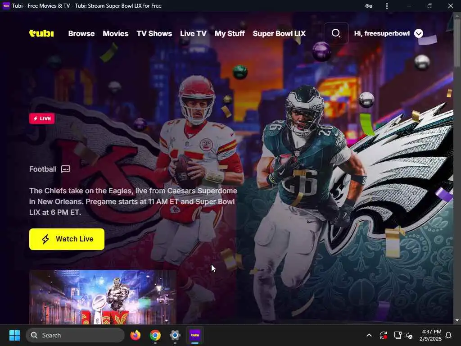Screen dimensions: 461x346
Task: Click the Super Bowl event description text
Action: [x=133, y=201]
